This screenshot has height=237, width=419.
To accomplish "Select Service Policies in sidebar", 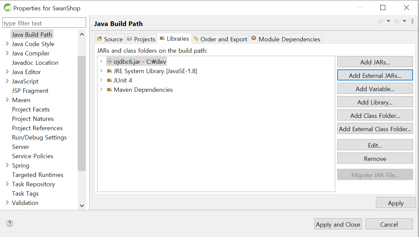I will click(33, 156).
